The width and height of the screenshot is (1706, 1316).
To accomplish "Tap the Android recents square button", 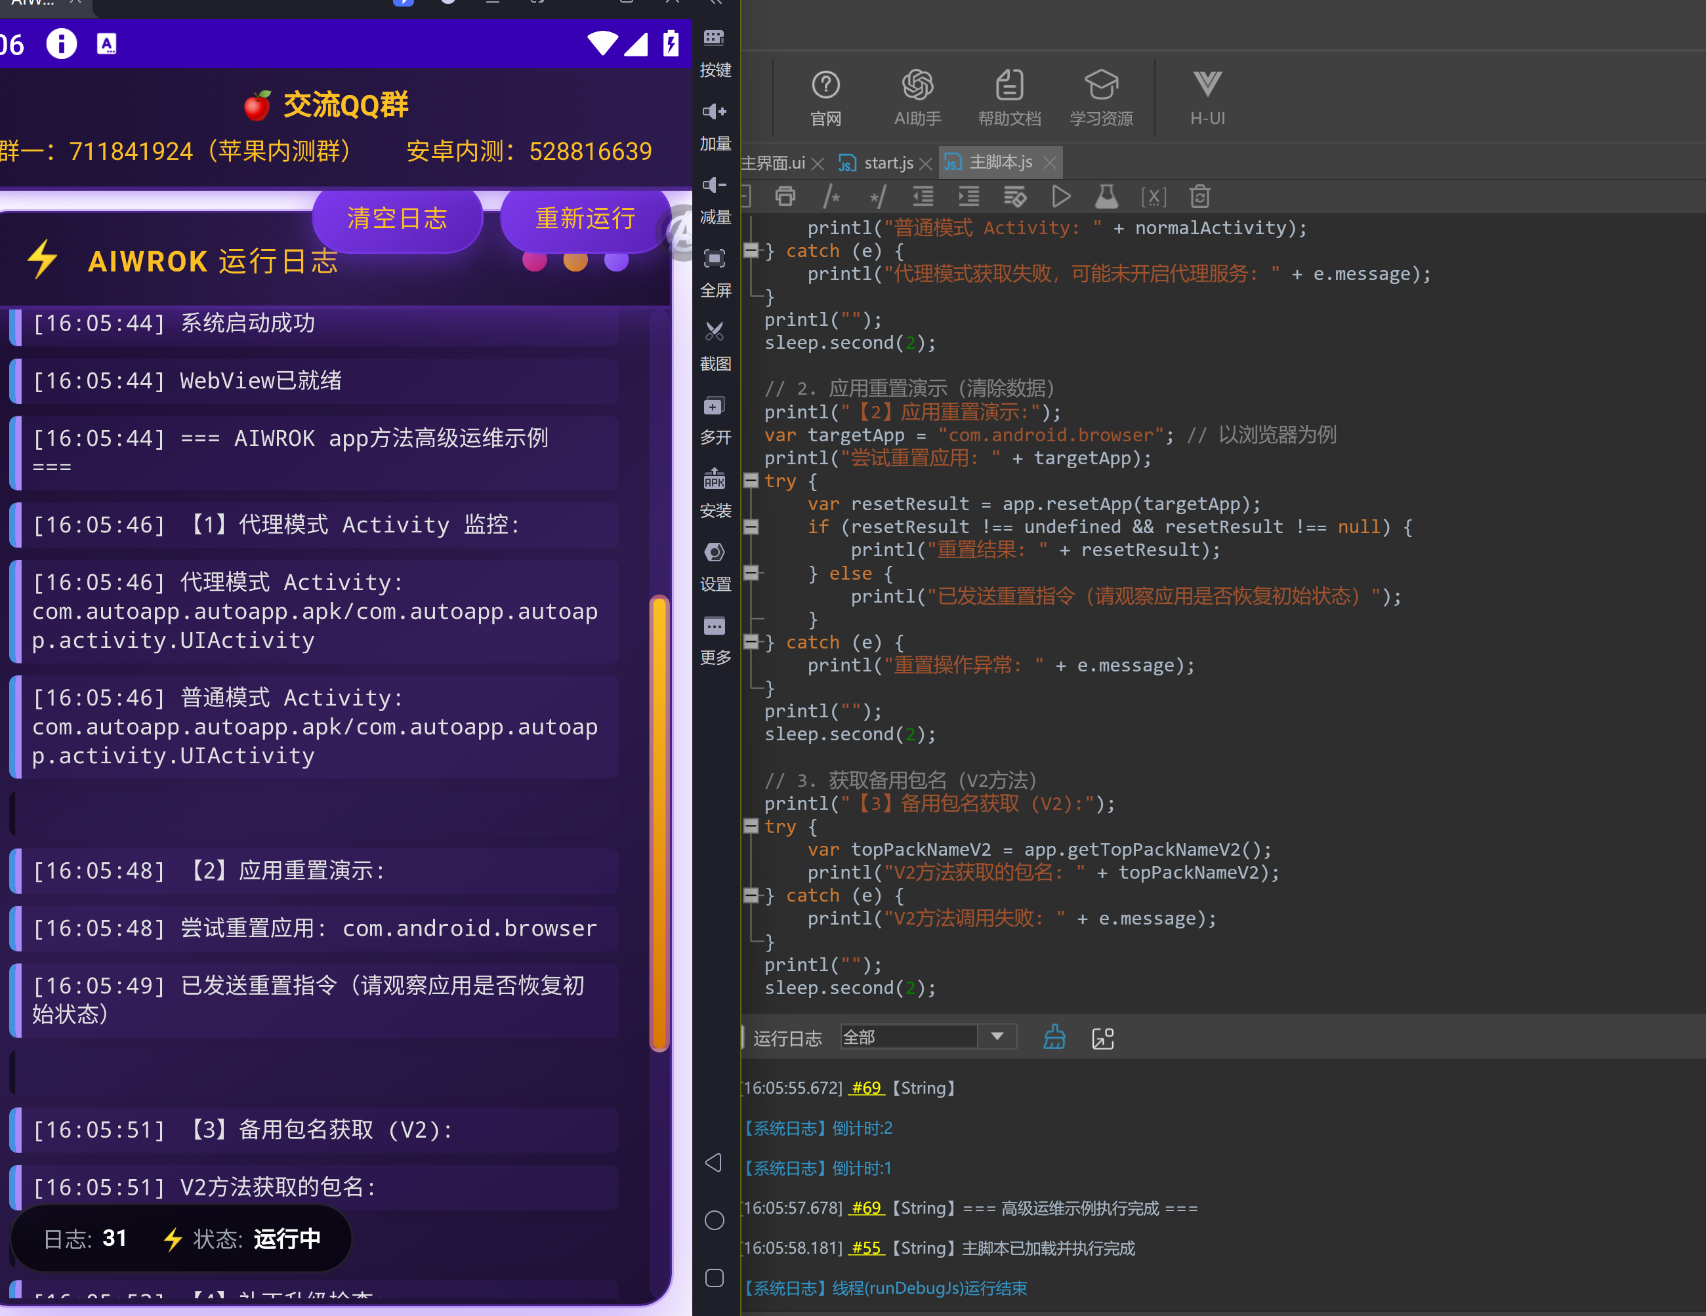I will coord(714,1279).
